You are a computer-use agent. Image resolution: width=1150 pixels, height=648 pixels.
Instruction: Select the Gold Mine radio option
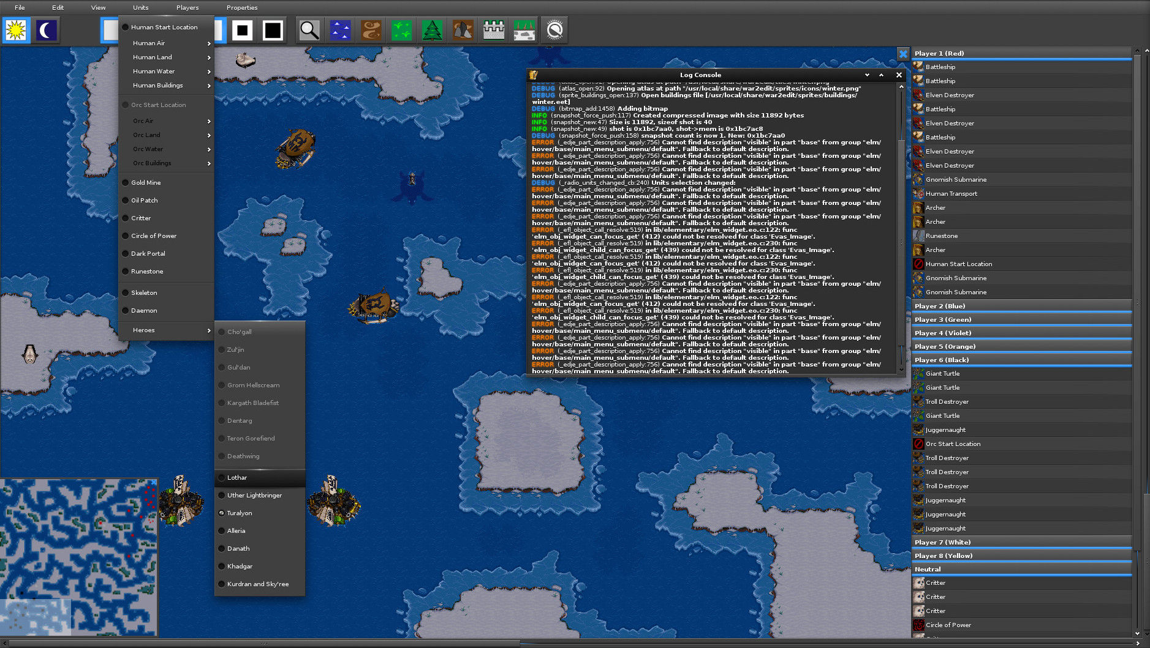(x=145, y=183)
